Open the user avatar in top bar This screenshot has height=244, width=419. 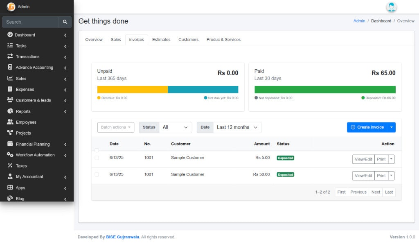tap(391, 7)
